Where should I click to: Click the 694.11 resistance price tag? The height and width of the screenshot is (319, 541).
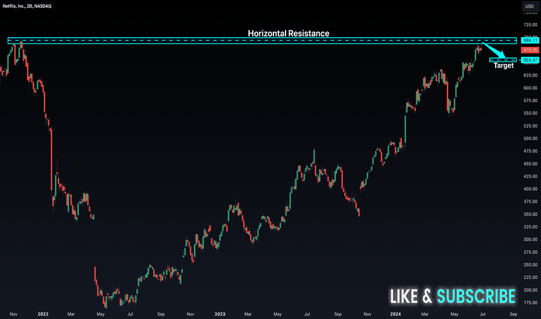pyautogui.click(x=530, y=41)
